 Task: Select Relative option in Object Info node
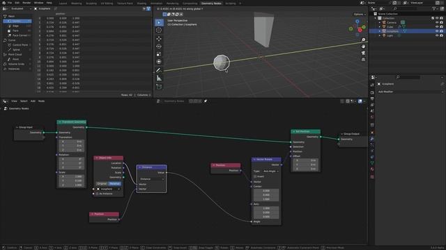tap(114, 183)
